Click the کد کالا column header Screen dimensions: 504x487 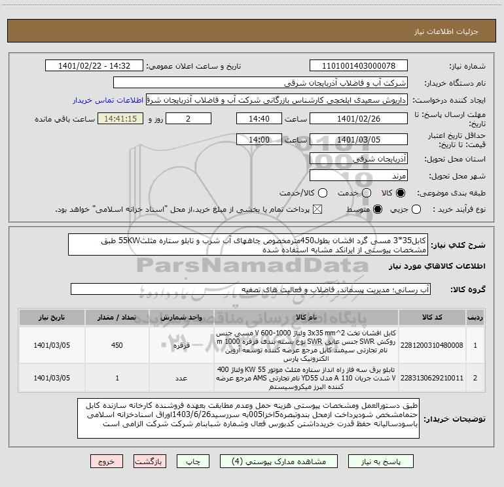point(432,317)
